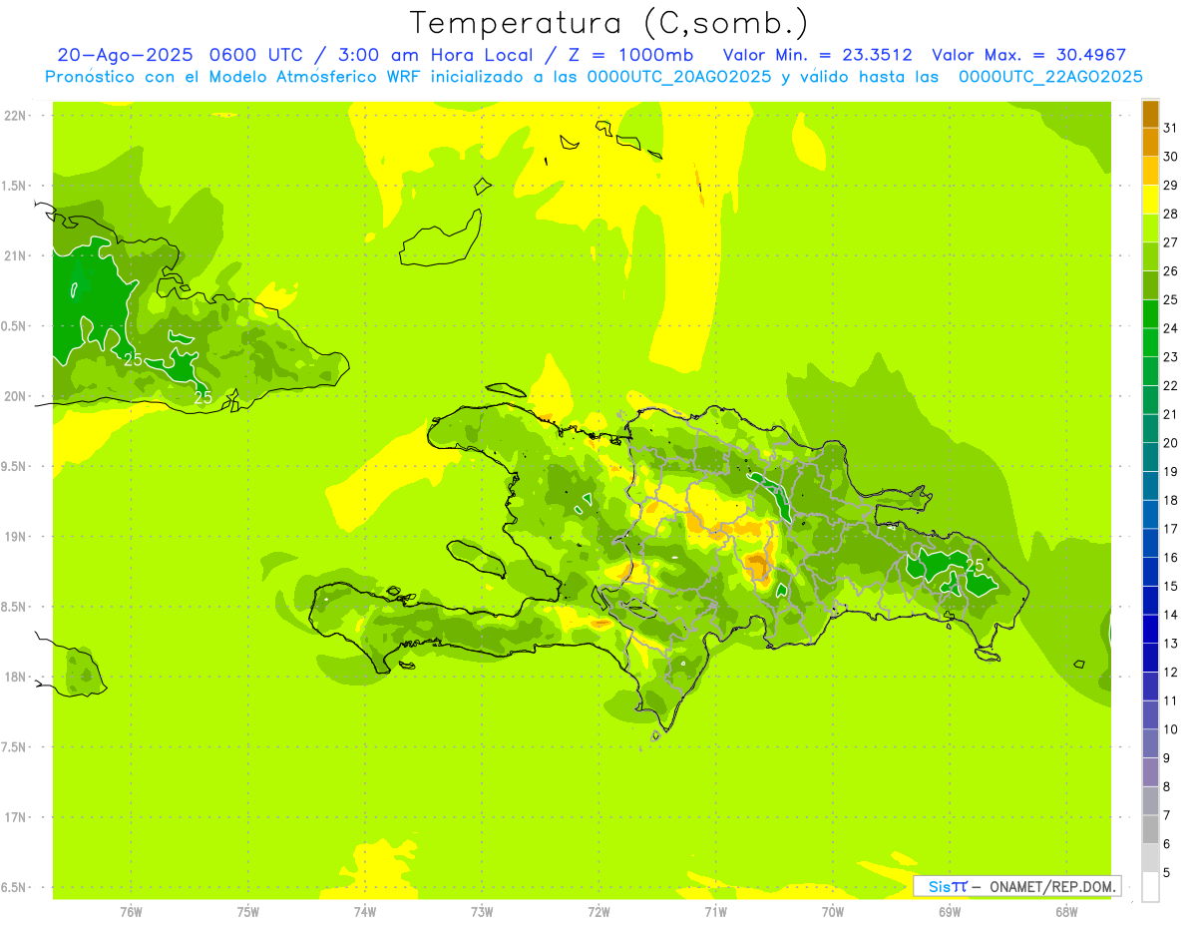Click the legend value label '24'
Image resolution: width=1197 pixels, height=925 pixels.
1171,328
